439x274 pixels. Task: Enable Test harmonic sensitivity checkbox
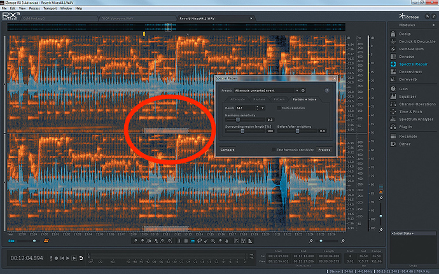click(274, 150)
